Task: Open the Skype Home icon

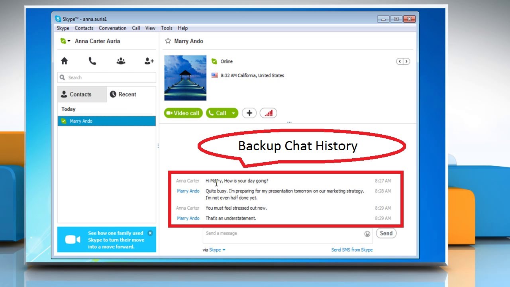Action: 64,61
